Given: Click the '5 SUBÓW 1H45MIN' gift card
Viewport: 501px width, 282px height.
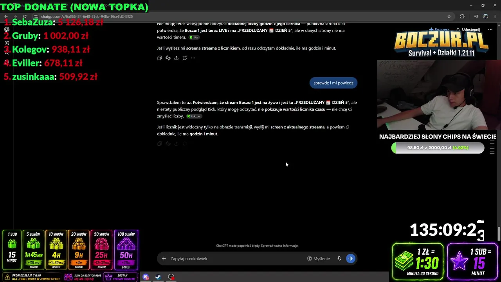Looking at the screenshot, I should [x=33, y=250].
